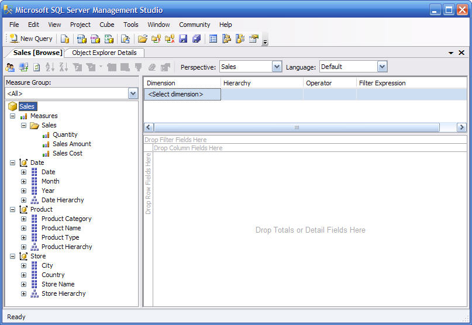472x325 pixels.
Task: Click the Sort Ascending A-Z icon
Action: (50, 67)
